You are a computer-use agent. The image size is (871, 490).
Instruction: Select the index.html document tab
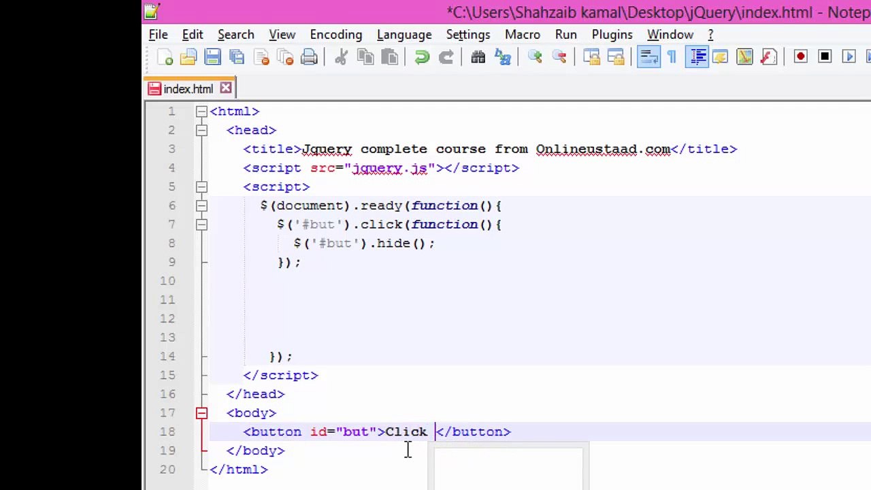pyautogui.click(x=189, y=89)
